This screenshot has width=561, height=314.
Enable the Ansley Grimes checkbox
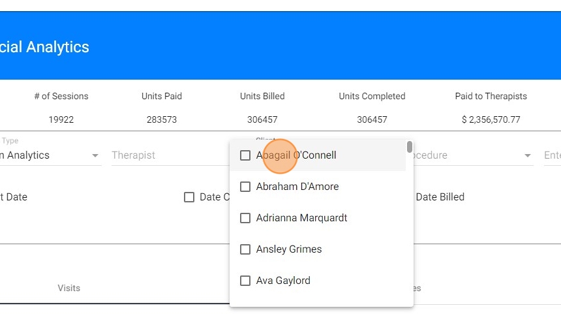click(245, 249)
